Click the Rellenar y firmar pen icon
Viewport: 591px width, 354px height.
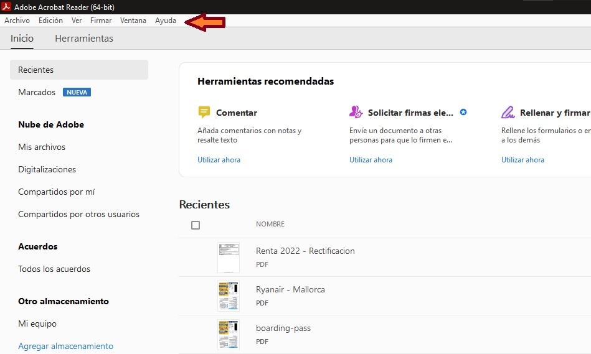pyautogui.click(x=508, y=112)
